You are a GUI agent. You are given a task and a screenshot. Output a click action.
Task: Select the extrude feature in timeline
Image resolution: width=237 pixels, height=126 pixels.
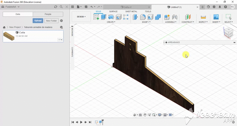pos(100,122)
